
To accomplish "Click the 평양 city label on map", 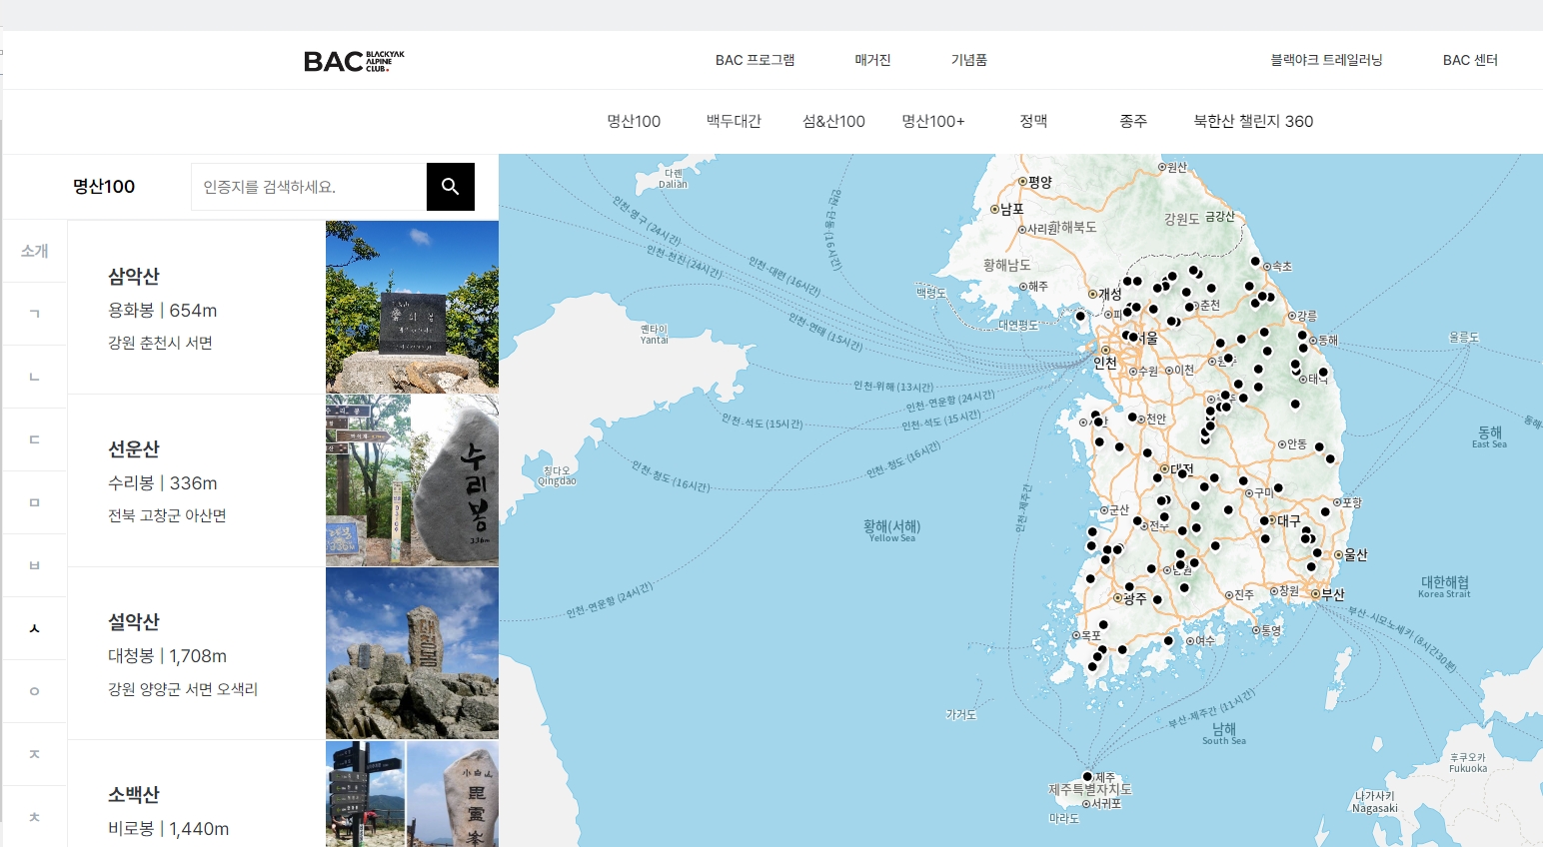I will click(1040, 182).
